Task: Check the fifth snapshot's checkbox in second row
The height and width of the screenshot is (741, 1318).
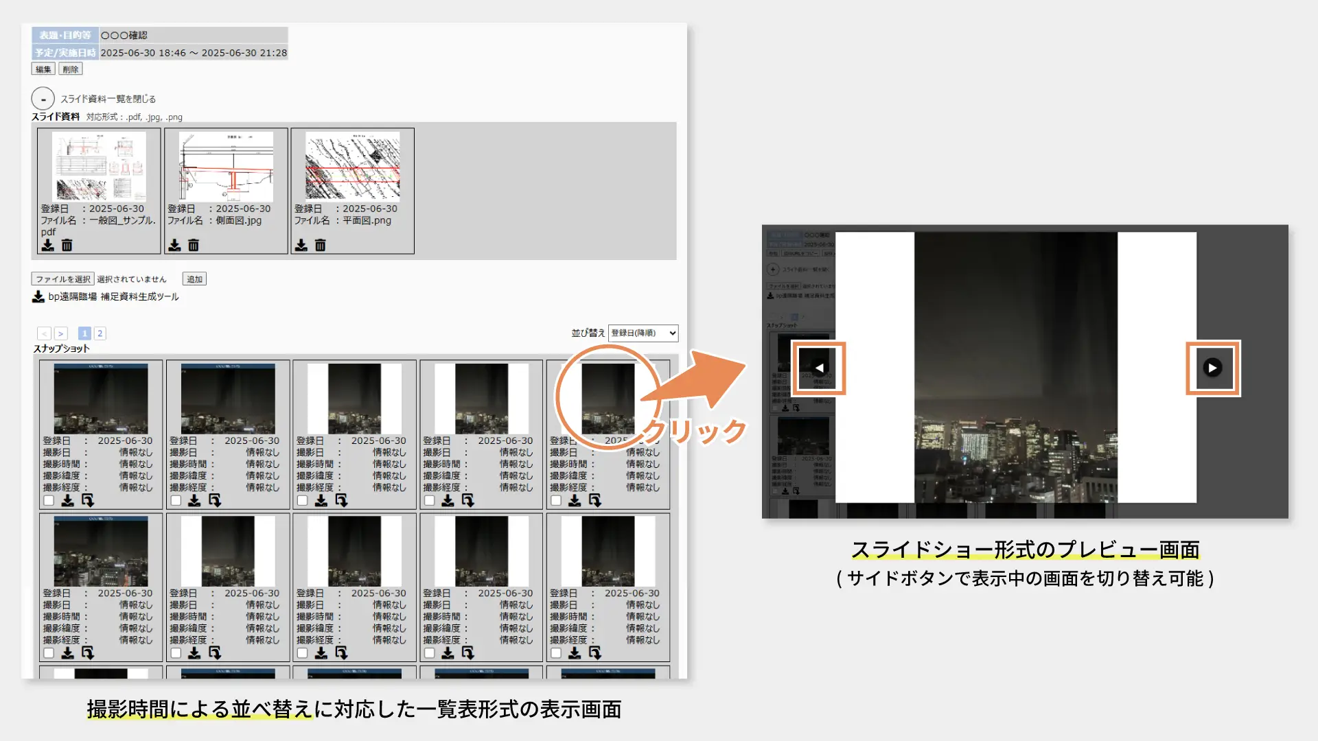Action: [556, 653]
